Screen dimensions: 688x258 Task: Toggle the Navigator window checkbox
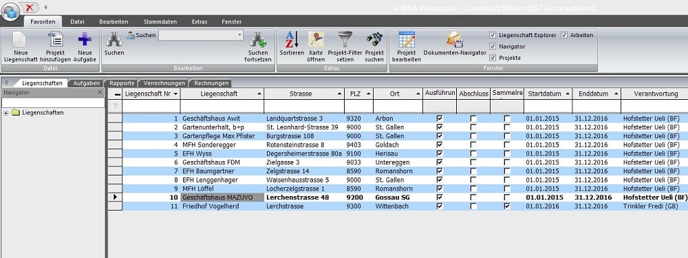(x=493, y=47)
